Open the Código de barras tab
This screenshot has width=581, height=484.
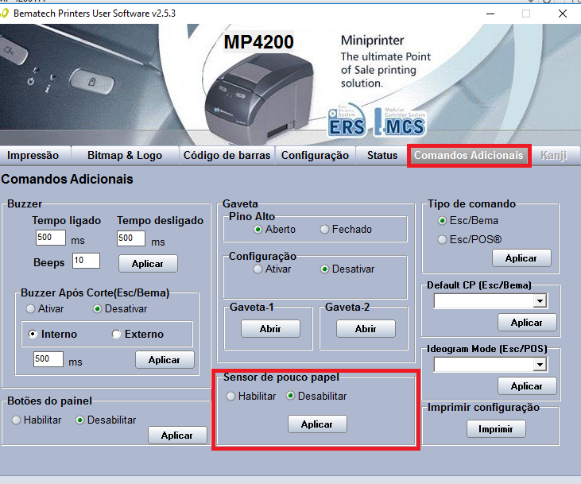click(x=227, y=155)
